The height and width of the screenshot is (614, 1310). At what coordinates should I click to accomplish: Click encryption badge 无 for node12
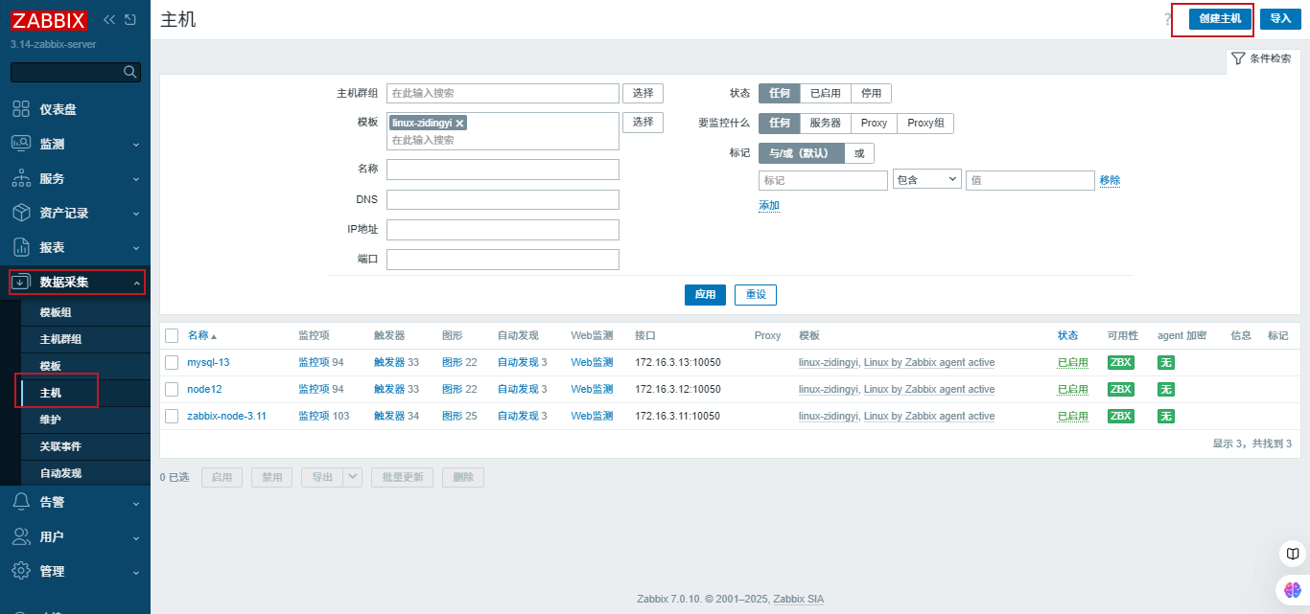(1165, 389)
